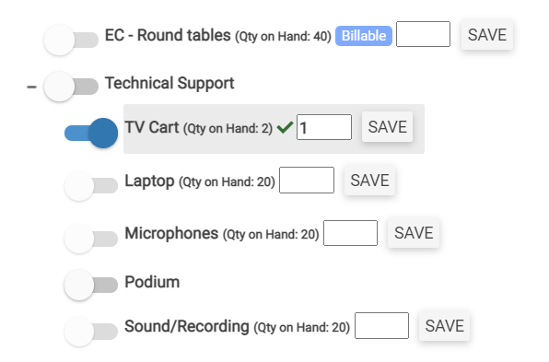Select the Laptop quantity input box
The image size is (549, 362).
307,180
